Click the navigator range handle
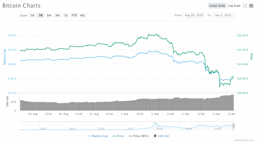Screen dimensions: 257x142 233,126
